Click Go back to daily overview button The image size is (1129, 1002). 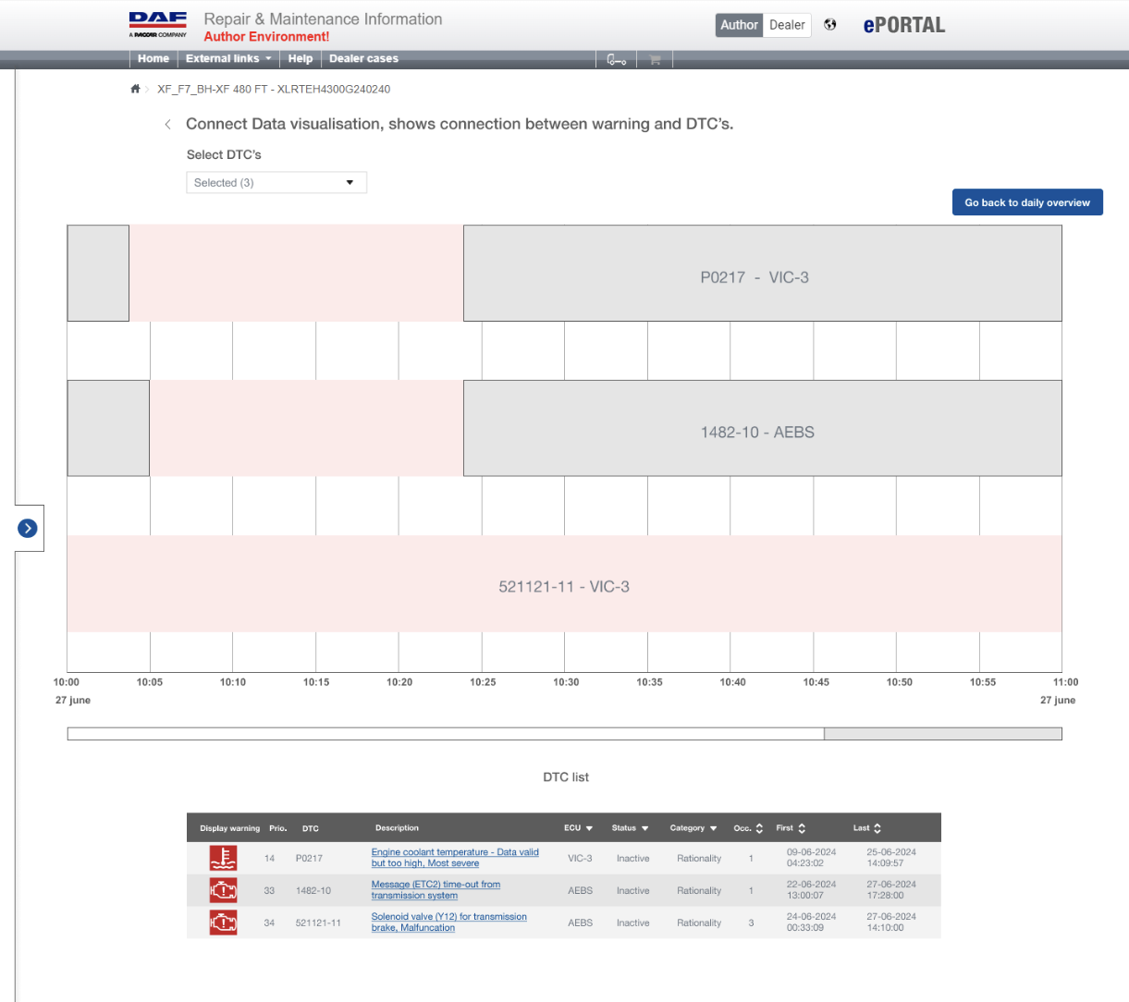tap(1027, 202)
